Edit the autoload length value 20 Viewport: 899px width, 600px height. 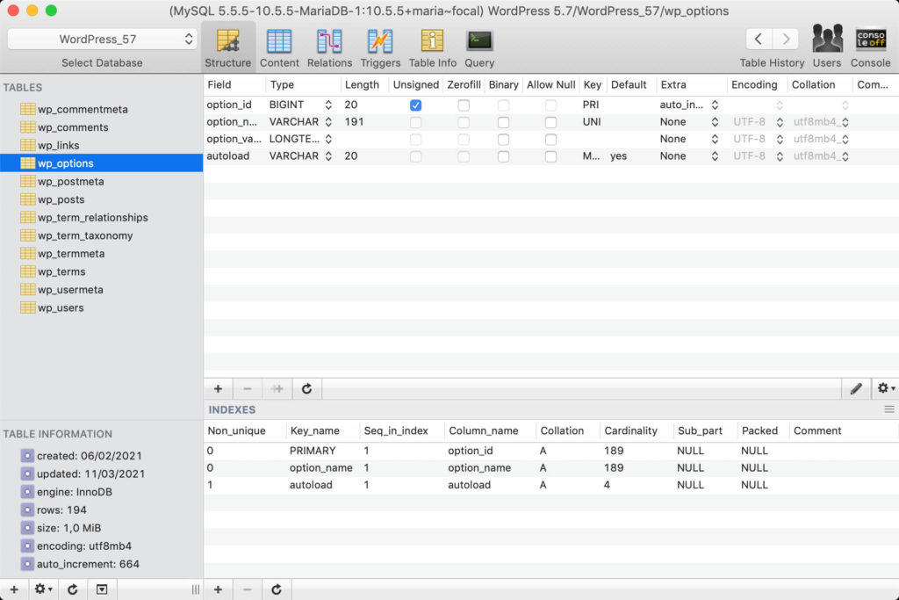pos(351,156)
